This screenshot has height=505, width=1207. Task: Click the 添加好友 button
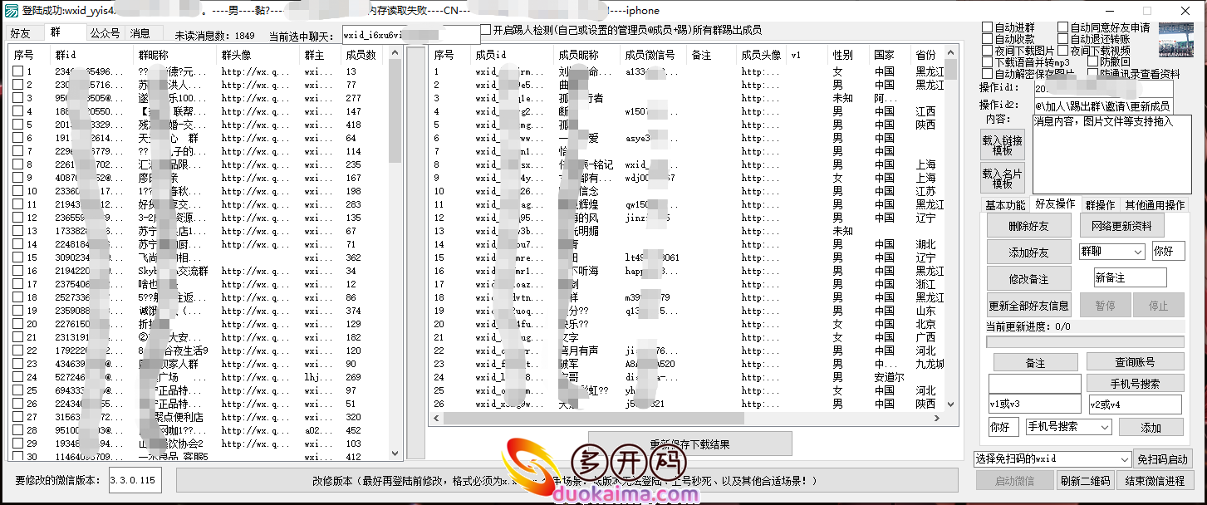1028,252
